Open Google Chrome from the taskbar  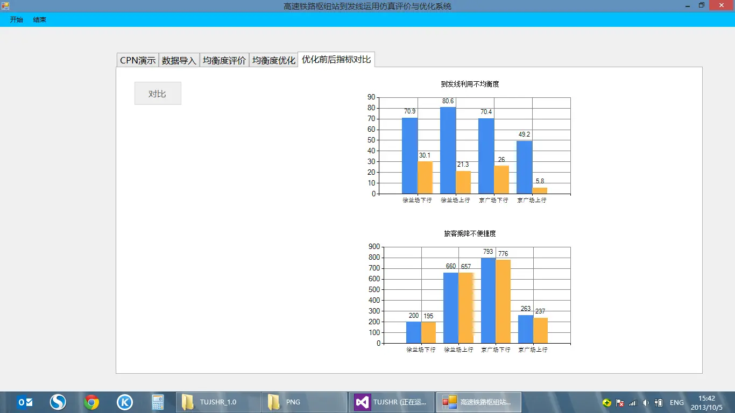(91, 402)
